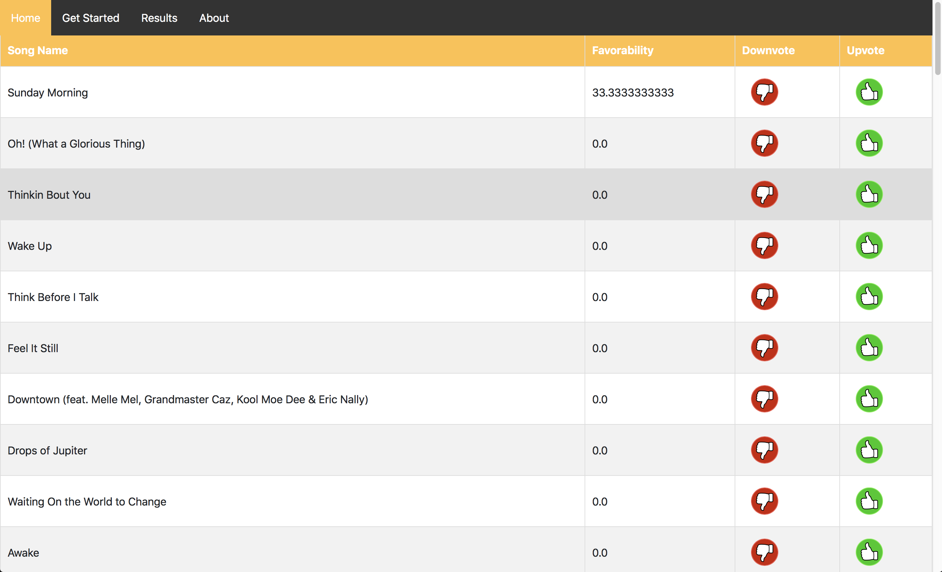Downvote Thinkin Bout You
This screenshot has width=942, height=572.
click(764, 195)
